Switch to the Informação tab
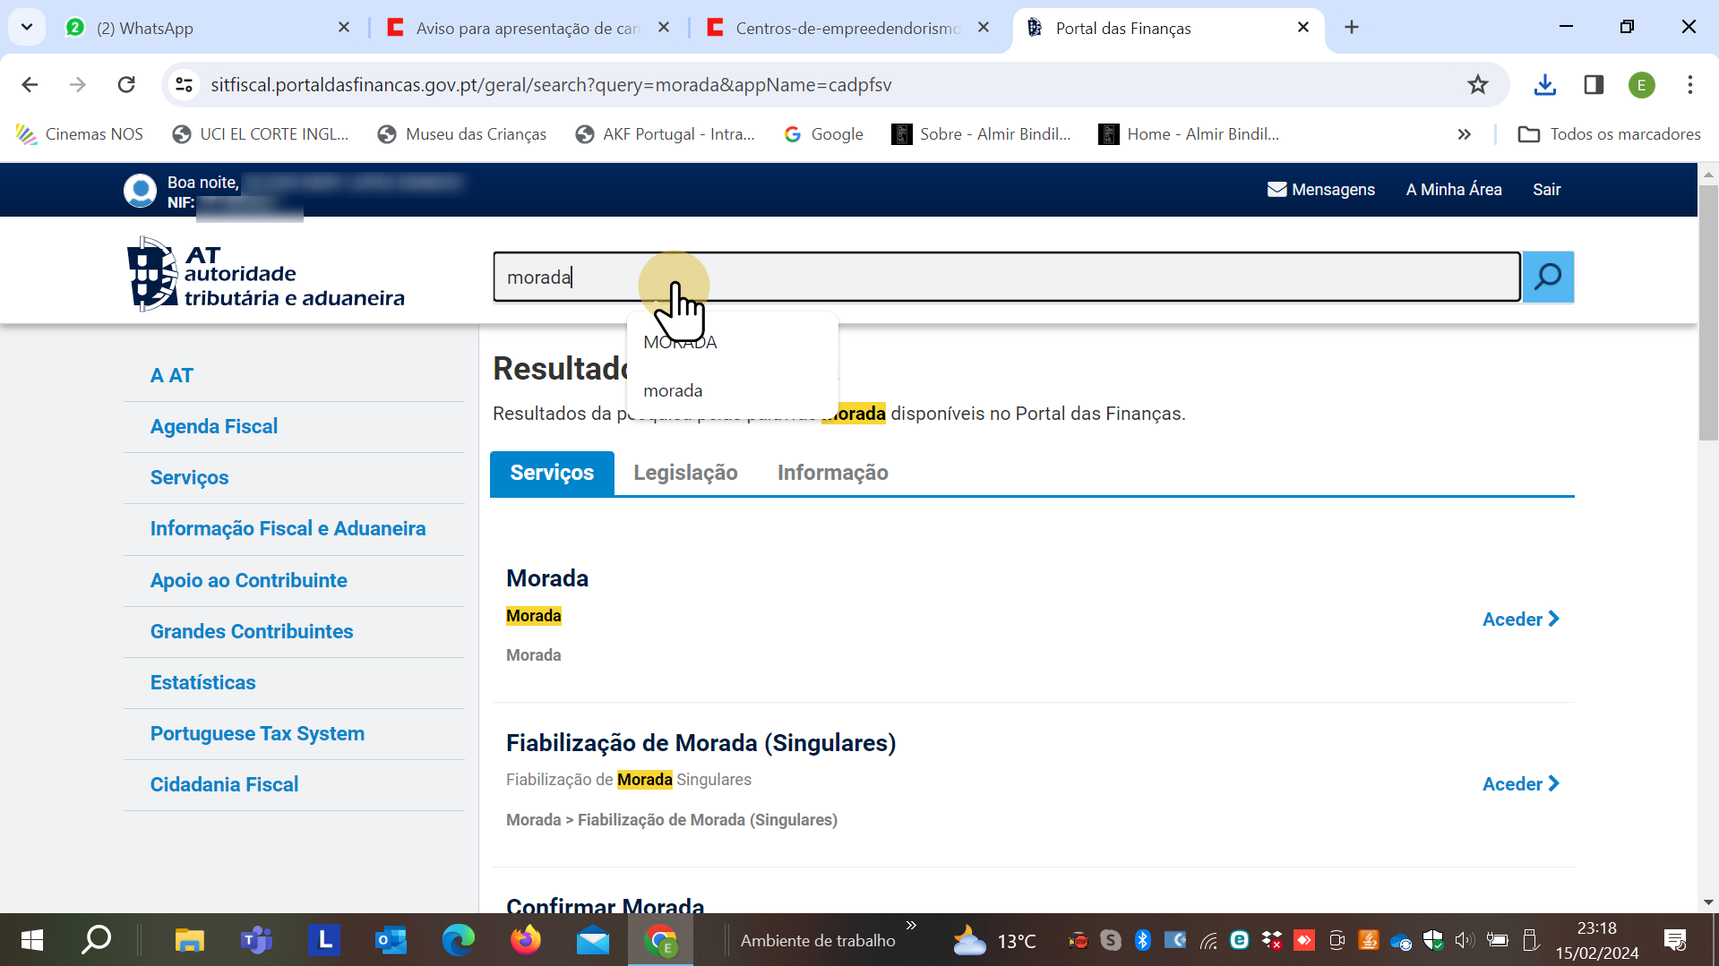The height and width of the screenshot is (966, 1719). coord(832,473)
